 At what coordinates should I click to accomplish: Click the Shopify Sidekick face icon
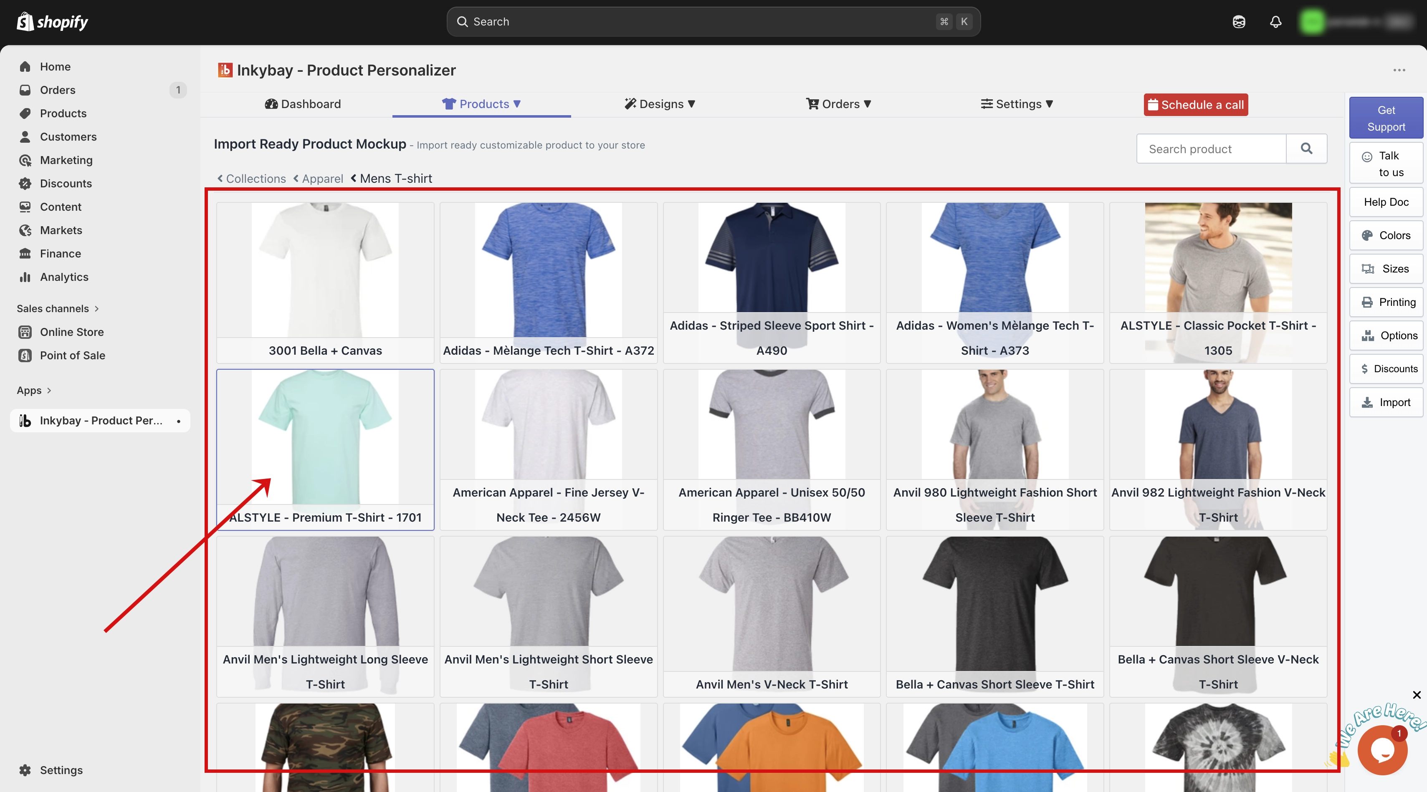coord(1239,22)
